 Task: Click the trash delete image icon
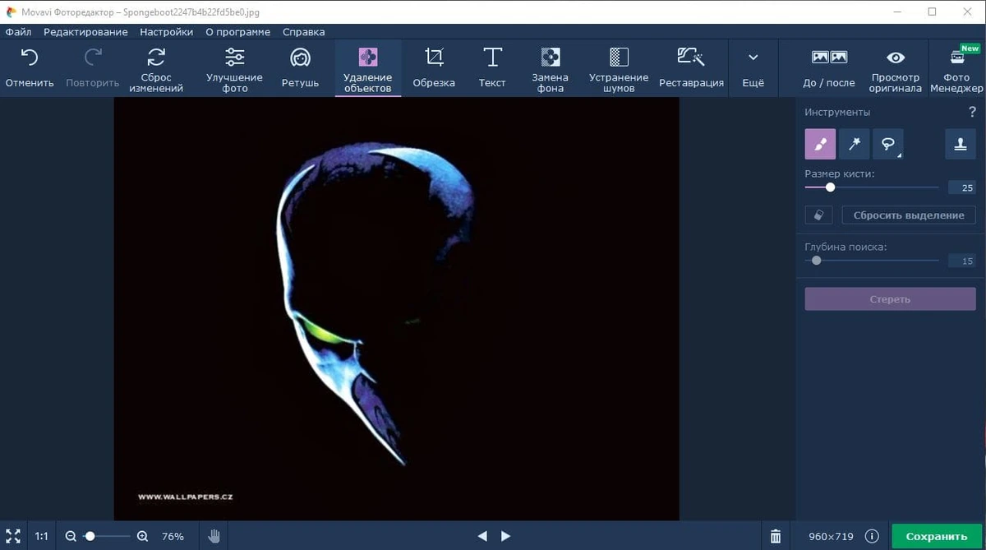pos(776,536)
